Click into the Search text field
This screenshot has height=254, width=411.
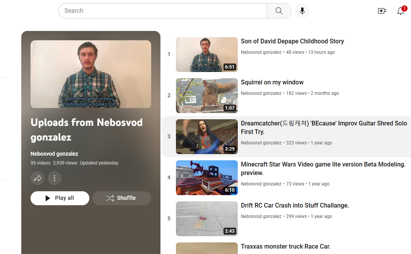coord(162,11)
